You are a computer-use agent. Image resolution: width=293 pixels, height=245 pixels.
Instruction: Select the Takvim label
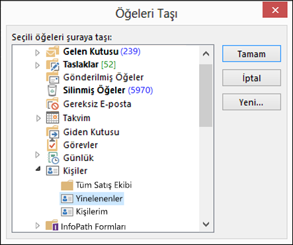77,118
